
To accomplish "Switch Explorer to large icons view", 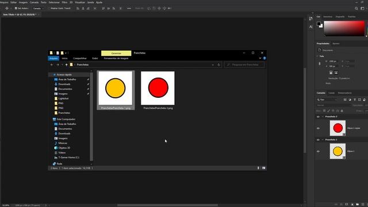I will coord(263,168).
